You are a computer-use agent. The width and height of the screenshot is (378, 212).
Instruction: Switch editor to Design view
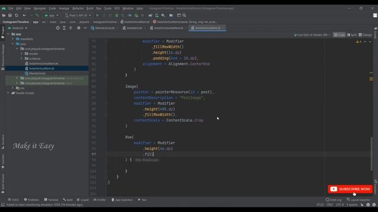pos(365,35)
